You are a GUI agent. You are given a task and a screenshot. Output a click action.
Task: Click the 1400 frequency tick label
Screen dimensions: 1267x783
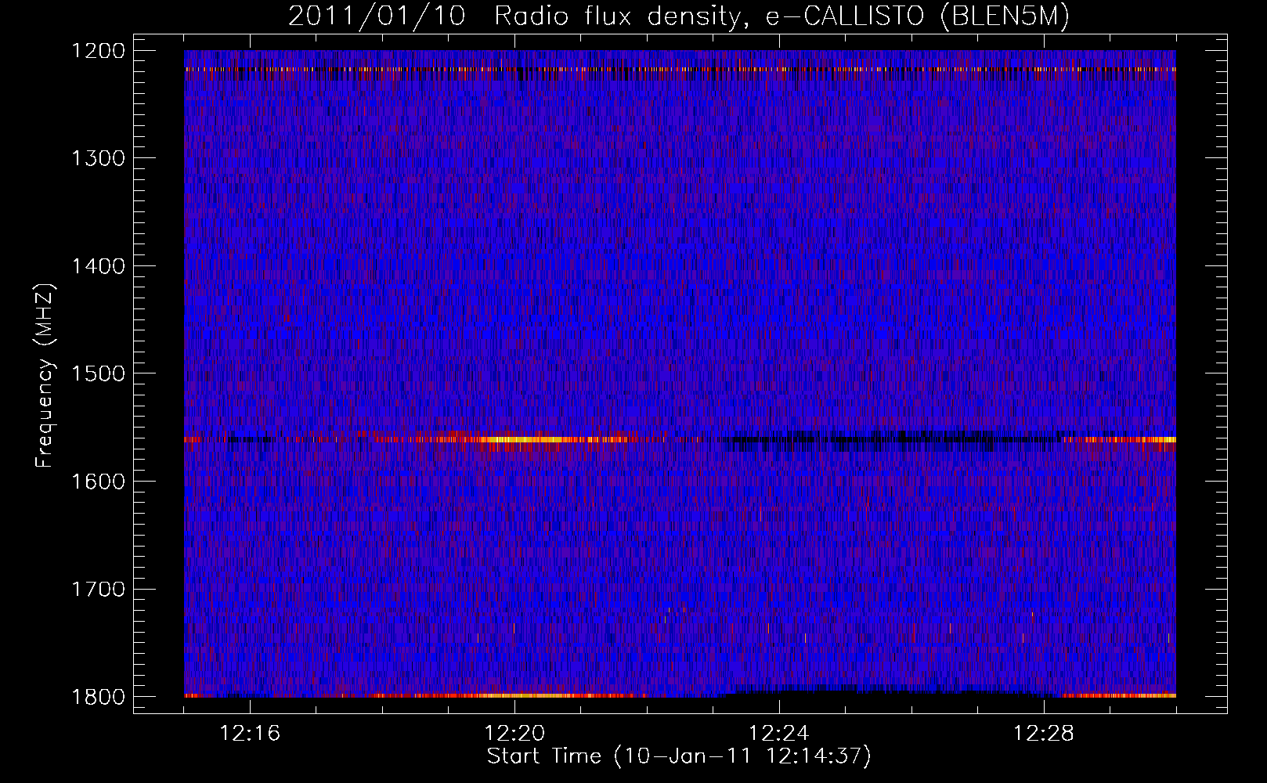tap(98, 266)
